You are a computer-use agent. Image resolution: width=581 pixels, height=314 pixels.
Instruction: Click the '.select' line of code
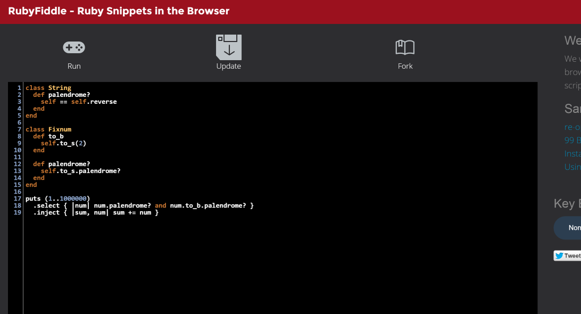coord(144,205)
